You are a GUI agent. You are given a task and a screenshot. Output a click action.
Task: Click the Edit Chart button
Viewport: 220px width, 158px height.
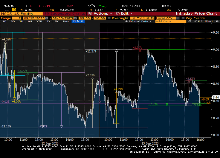tap(204, 21)
